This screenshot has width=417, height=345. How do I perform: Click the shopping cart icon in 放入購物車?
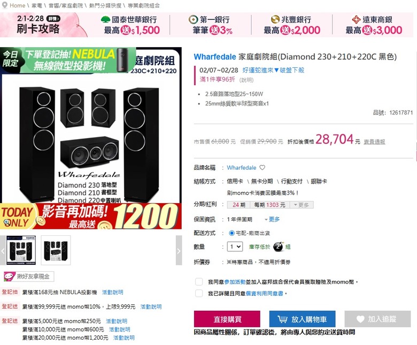[x=282, y=319]
